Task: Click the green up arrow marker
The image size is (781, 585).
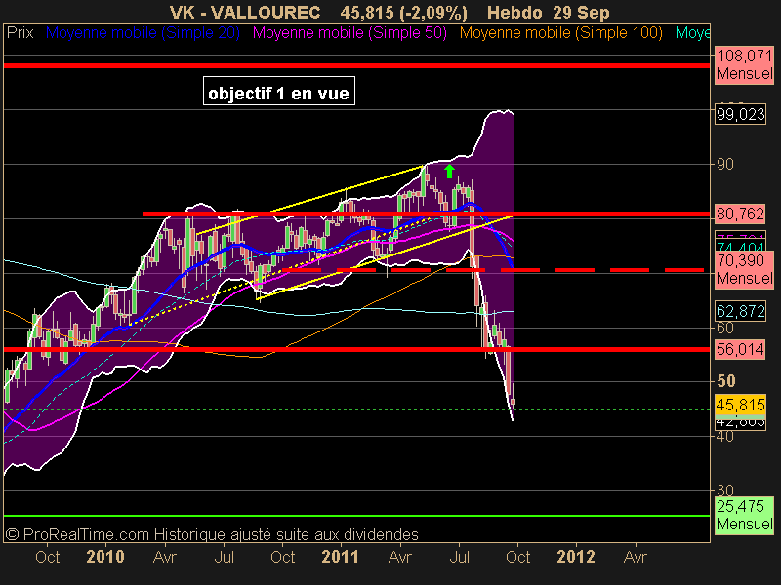Action: click(449, 172)
